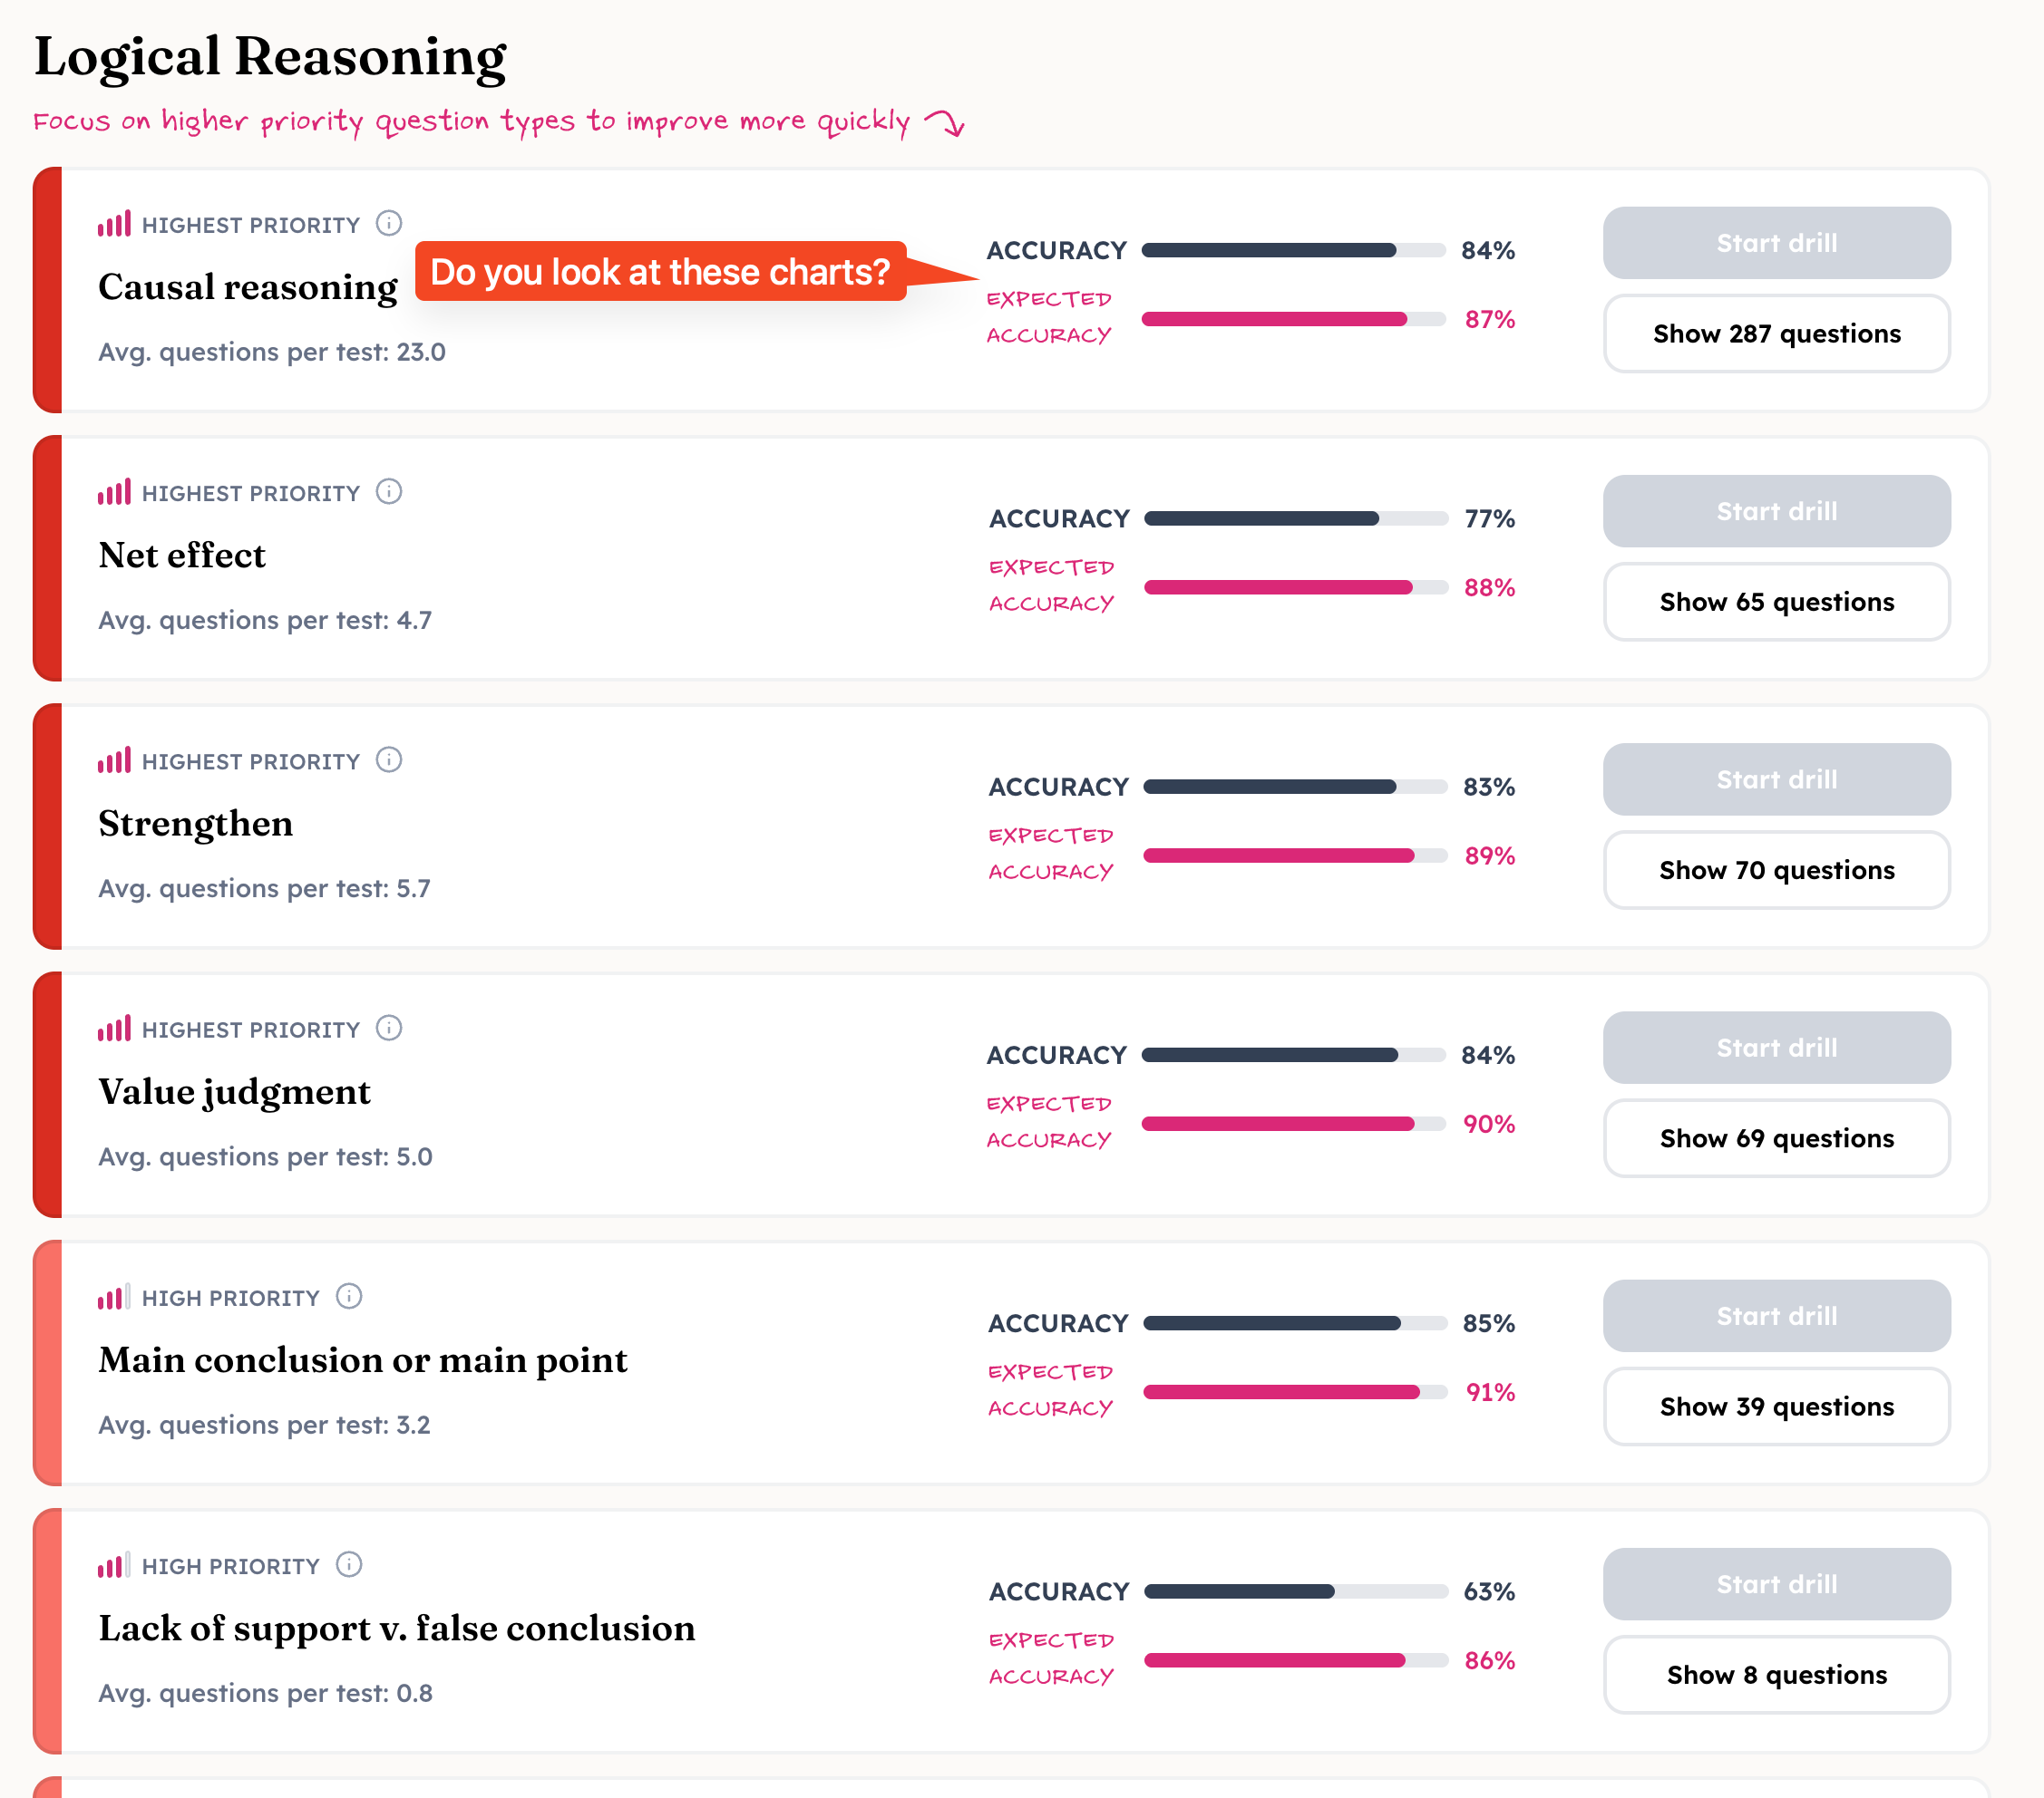The height and width of the screenshot is (1798, 2044).
Task: Expand the 65 Net effect questions
Action: click(1776, 602)
